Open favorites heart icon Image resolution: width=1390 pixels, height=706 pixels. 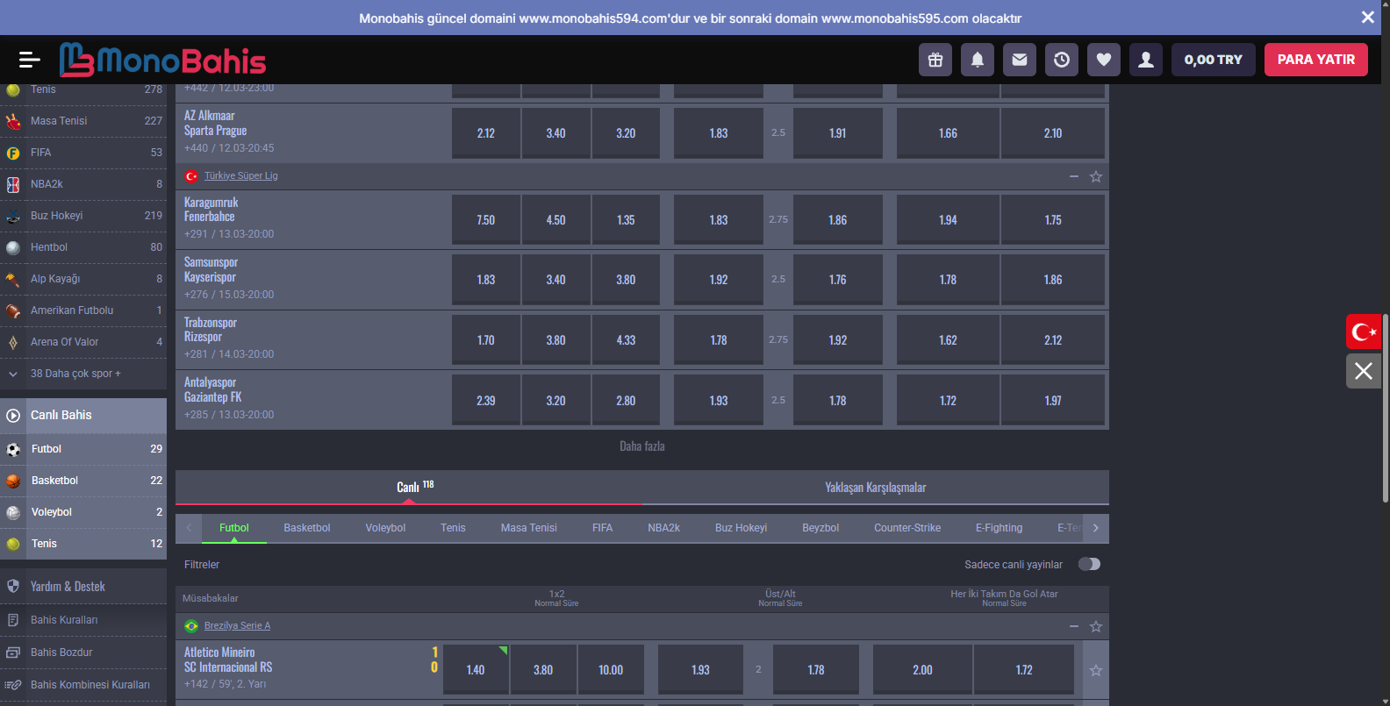click(1104, 60)
